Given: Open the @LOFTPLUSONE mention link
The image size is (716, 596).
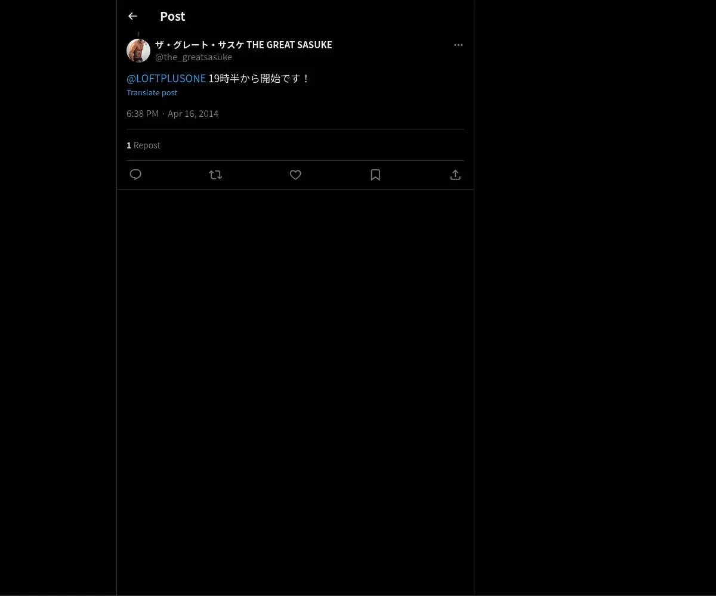Looking at the screenshot, I should [166, 78].
